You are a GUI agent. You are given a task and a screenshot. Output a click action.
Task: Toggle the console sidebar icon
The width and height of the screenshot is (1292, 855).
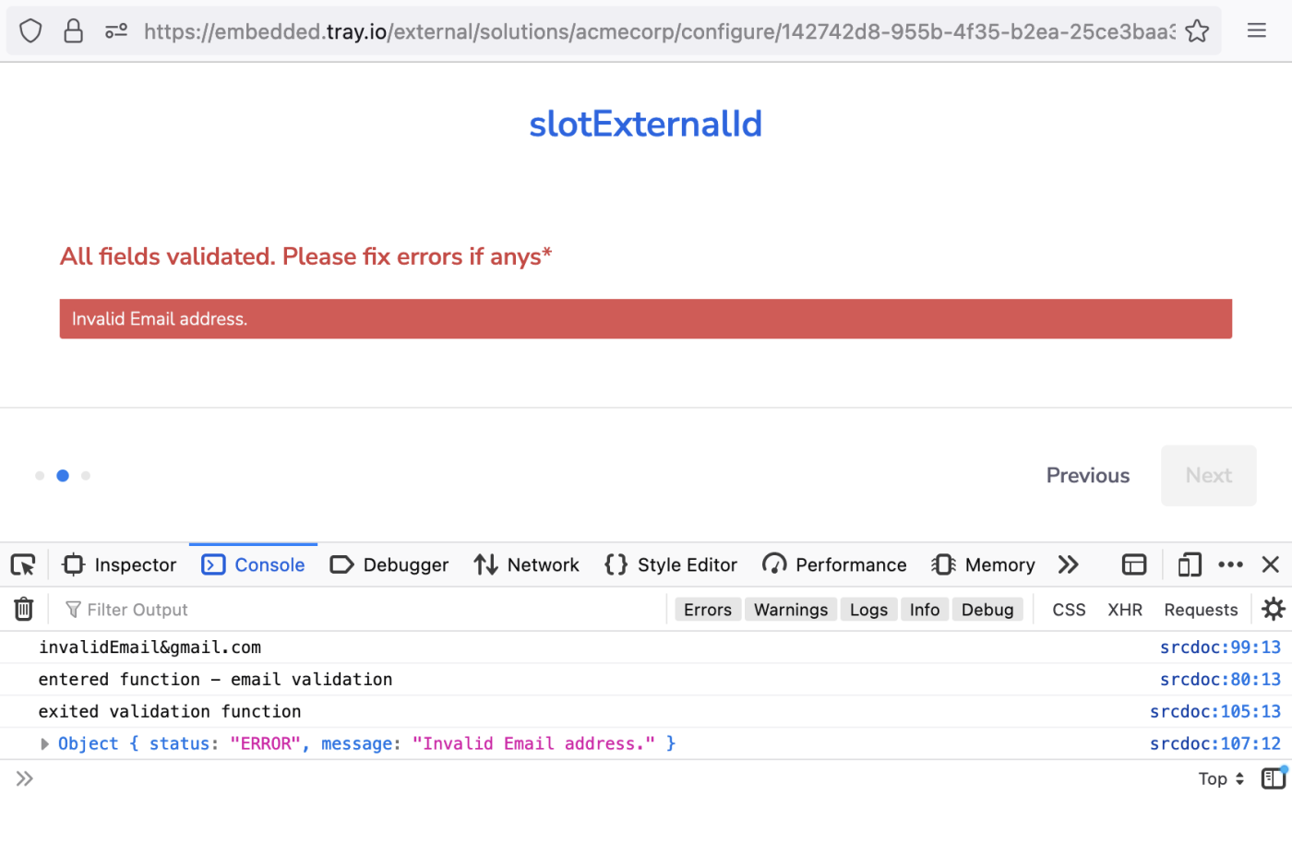click(1273, 778)
